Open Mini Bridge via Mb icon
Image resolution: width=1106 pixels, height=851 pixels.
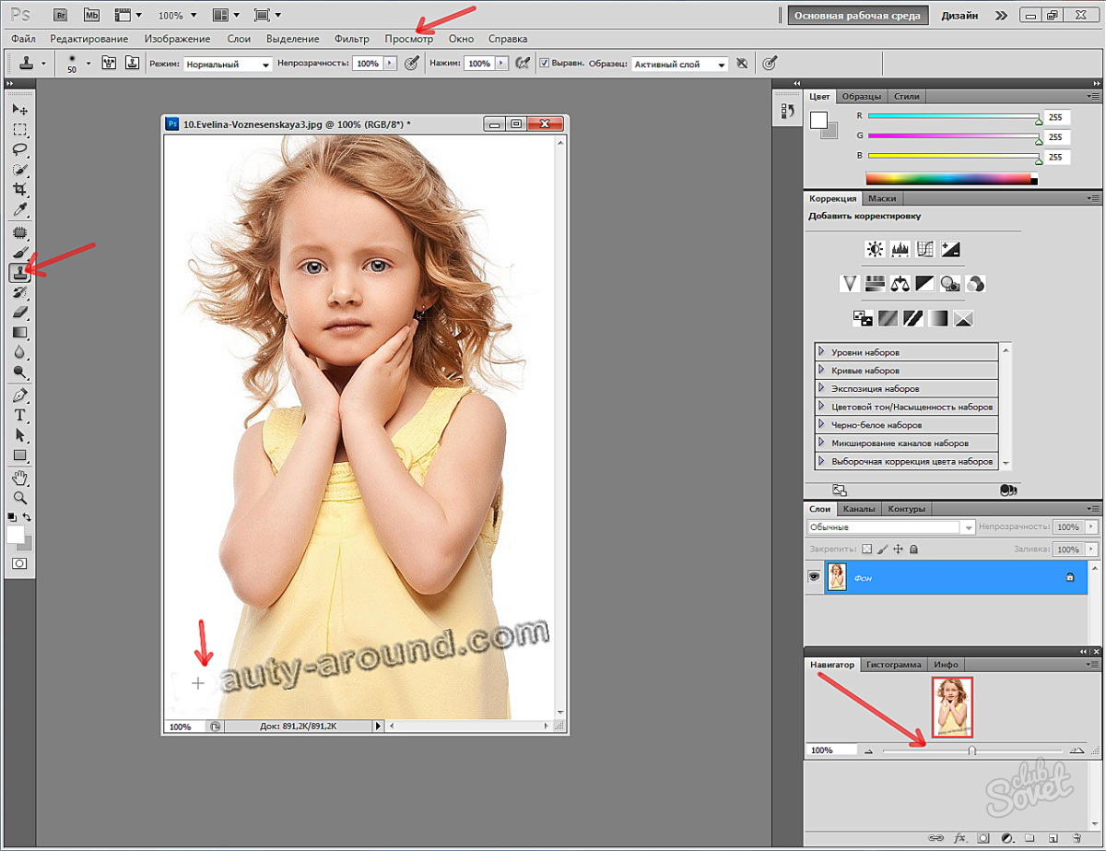[x=90, y=15]
